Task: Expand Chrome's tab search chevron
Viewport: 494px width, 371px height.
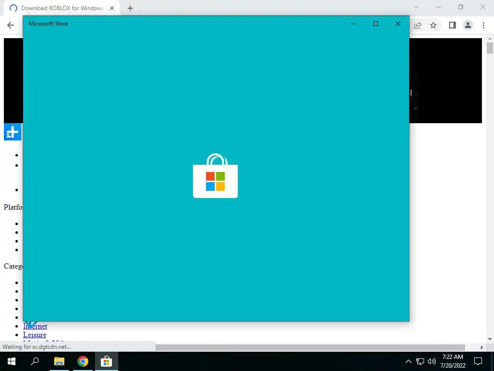Action: point(416,7)
